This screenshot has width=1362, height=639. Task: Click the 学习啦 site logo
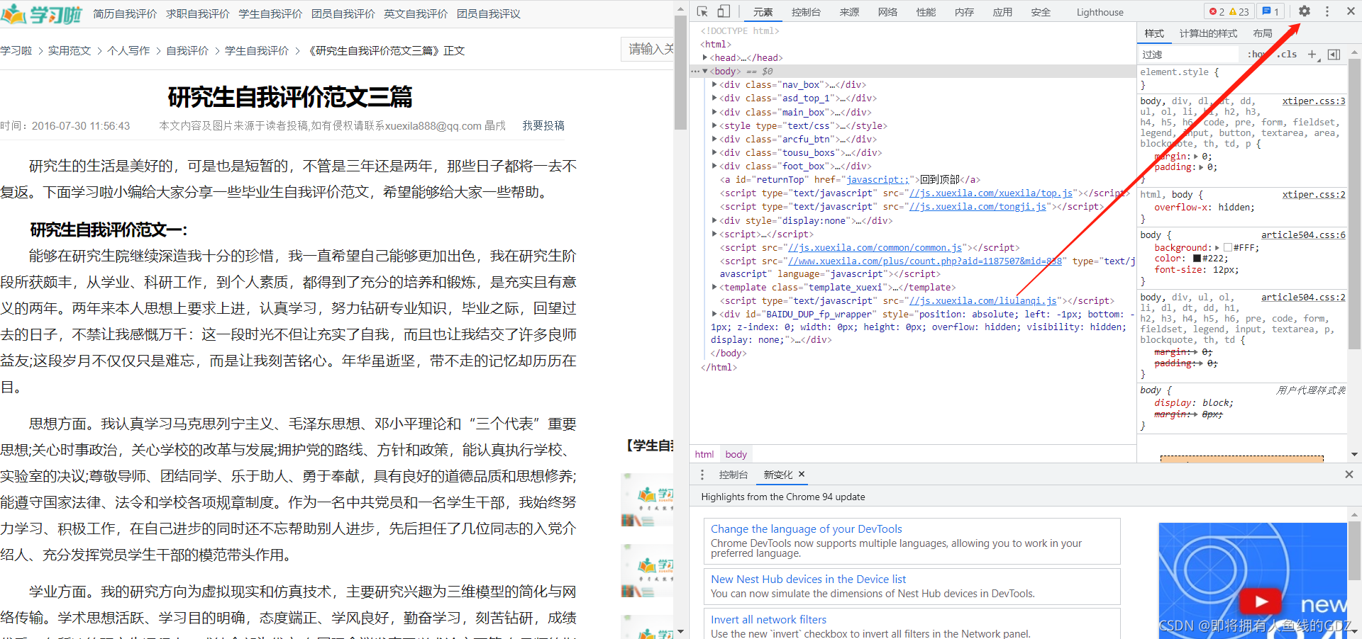point(41,13)
